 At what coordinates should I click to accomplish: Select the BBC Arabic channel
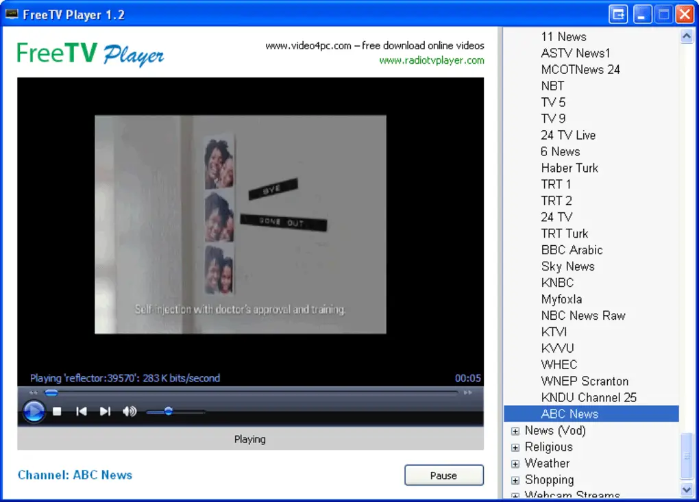572,250
